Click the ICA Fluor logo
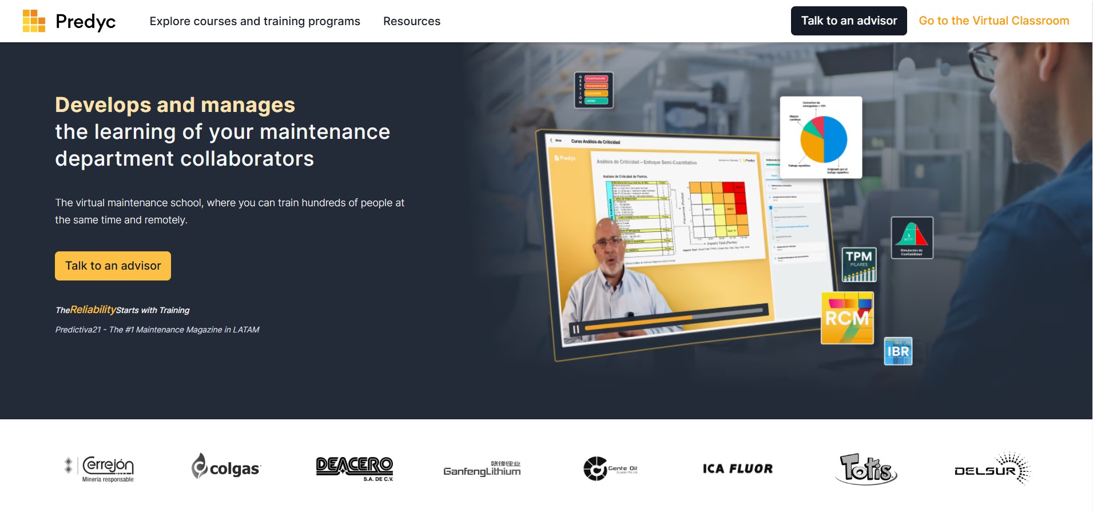The height and width of the screenshot is (513, 1093). (737, 469)
